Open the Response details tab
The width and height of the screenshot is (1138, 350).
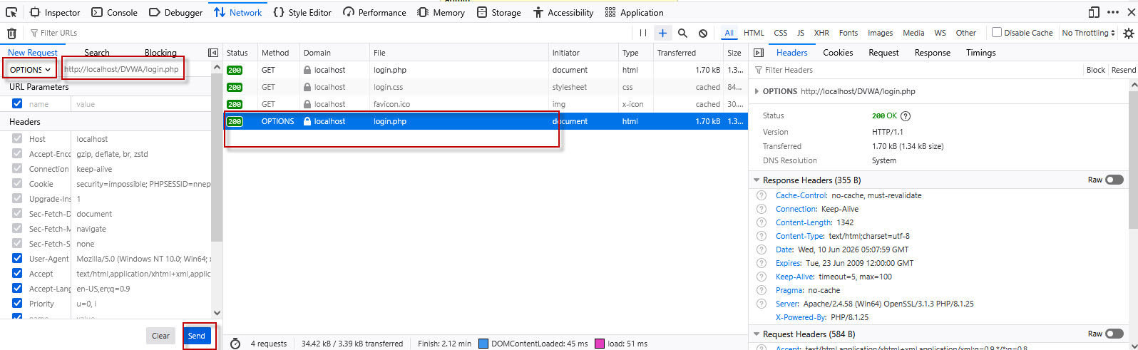click(933, 53)
